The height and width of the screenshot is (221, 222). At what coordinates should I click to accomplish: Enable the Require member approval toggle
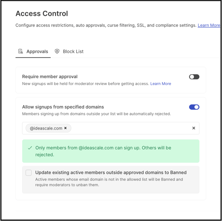tap(194, 77)
